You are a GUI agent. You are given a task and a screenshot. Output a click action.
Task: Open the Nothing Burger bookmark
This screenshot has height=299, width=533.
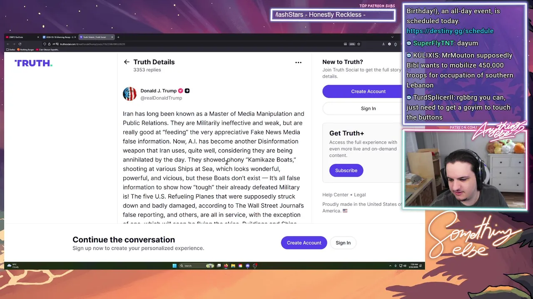click(x=25, y=50)
